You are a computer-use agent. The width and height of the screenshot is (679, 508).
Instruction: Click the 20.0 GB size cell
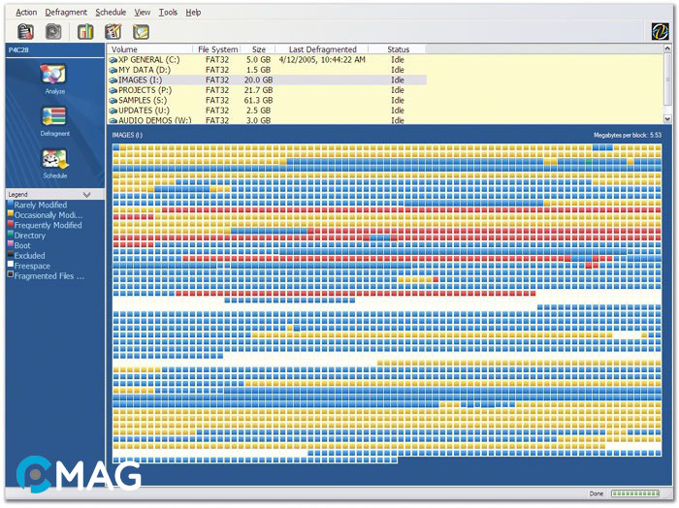coord(259,80)
